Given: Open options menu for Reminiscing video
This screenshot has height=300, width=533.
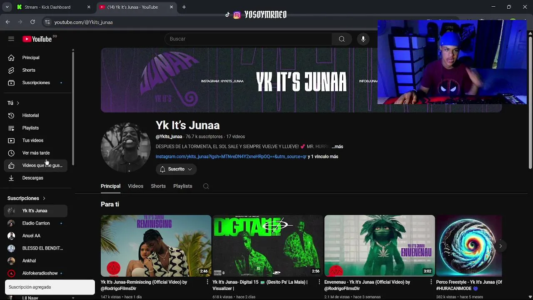Looking at the screenshot, I should click(207, 282).
